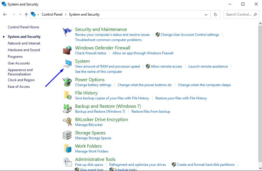Open Defragment and optimize your drives
The height and width of the screenshot is (171, 262).
(137, 165)
